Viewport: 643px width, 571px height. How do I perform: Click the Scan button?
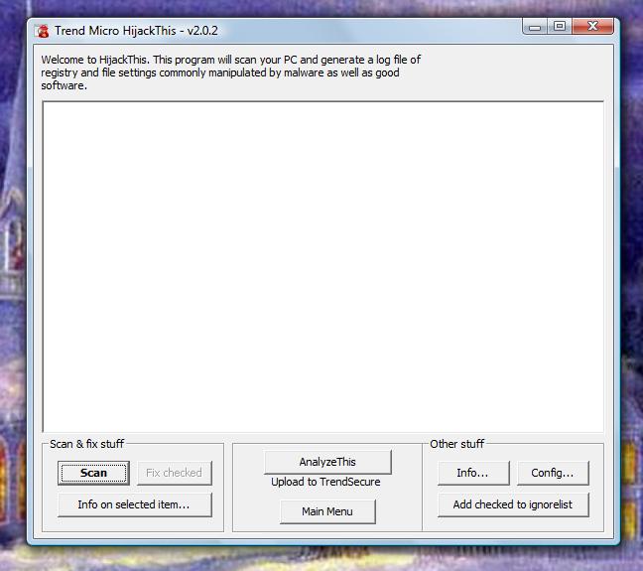93,473
